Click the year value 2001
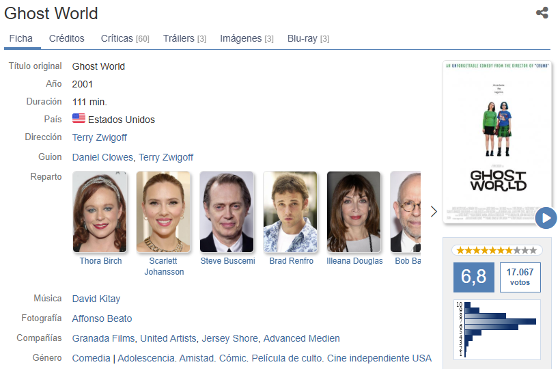The width and height of the screenshot is (560, 369). [x=83, y=84]
